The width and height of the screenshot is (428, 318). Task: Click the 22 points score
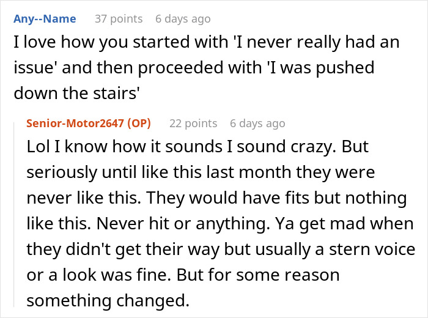pos(193,123)
